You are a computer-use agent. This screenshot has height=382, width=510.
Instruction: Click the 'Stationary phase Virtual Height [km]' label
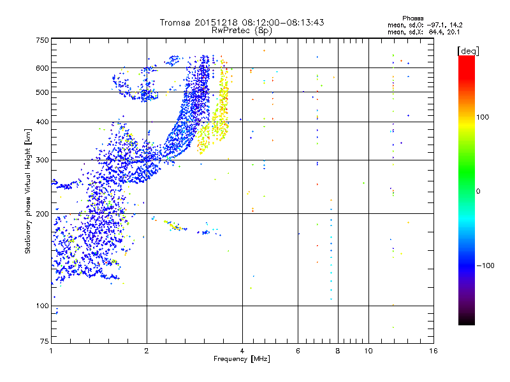pos(28,192)
